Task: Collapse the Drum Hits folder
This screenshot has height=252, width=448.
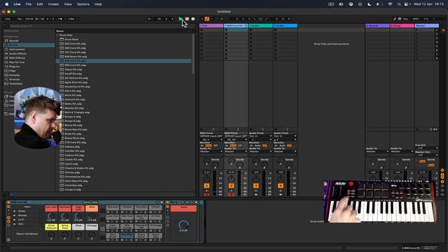Action: pos(57,35)
